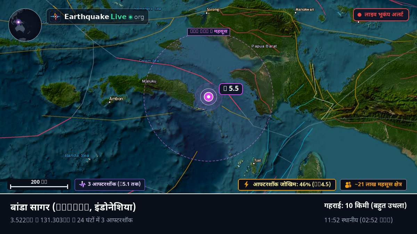Screen dimensions: 417x234
Task: Click the waveform icon in the aftershock chip
Action: [x=82, y=184]
